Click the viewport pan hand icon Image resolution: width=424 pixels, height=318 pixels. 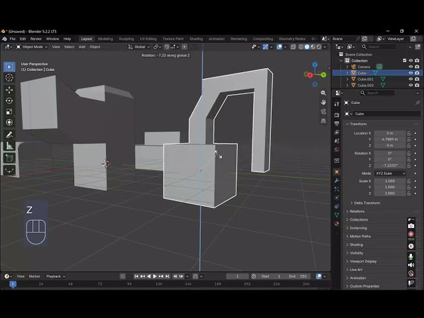tap(323, 102)
